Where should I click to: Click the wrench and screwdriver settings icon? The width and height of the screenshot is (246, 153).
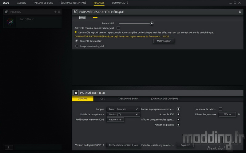point(75,12)
